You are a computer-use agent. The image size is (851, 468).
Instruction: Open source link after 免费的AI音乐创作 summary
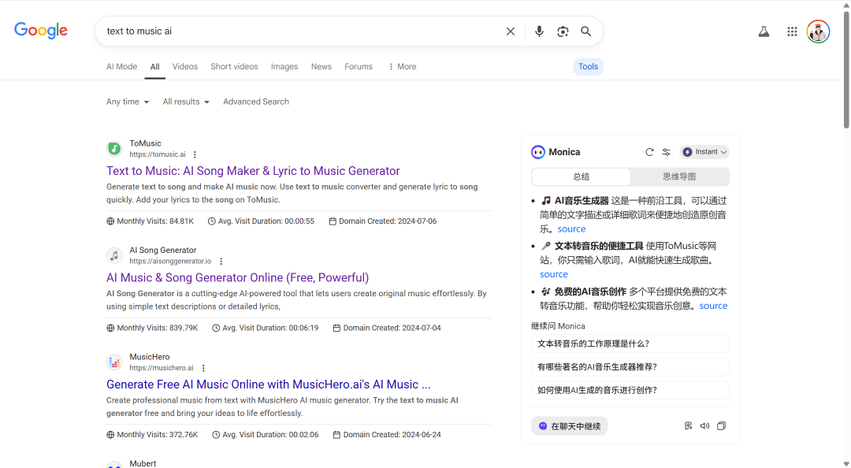click(713, 306)
